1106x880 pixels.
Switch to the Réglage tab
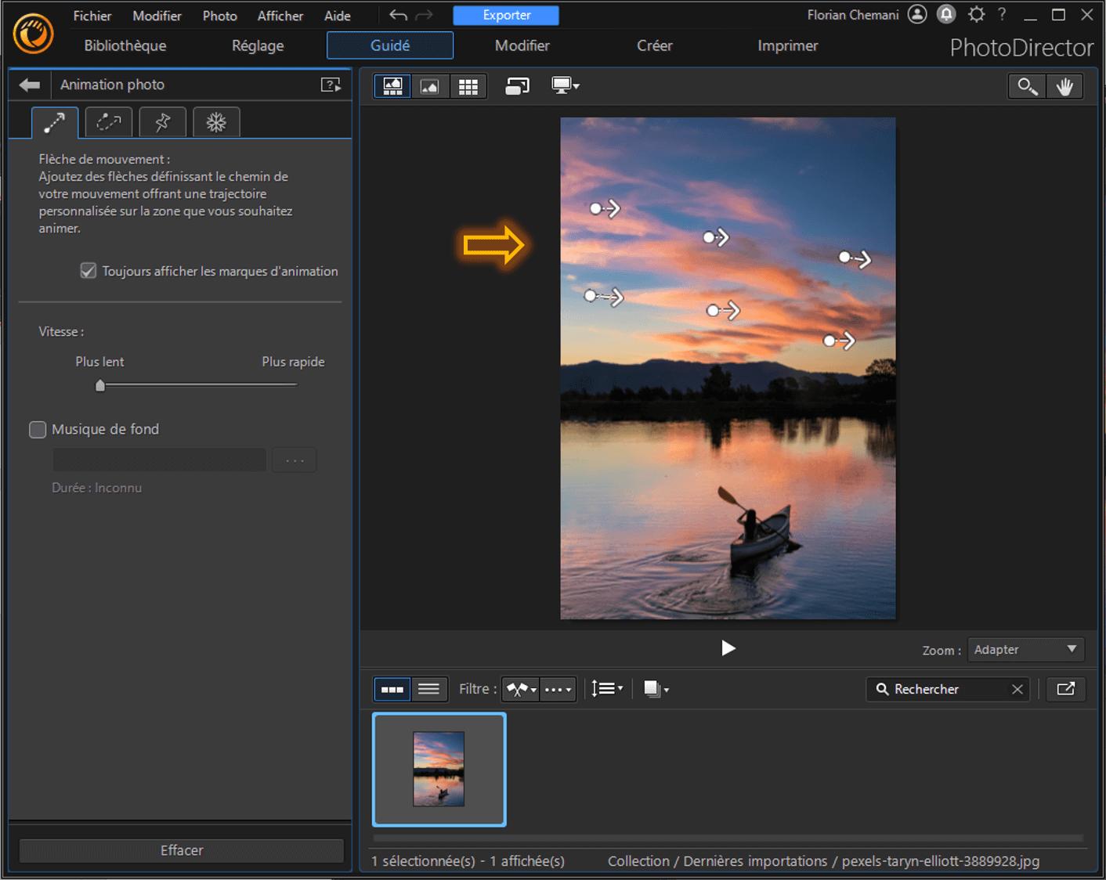tap(258, 45)
